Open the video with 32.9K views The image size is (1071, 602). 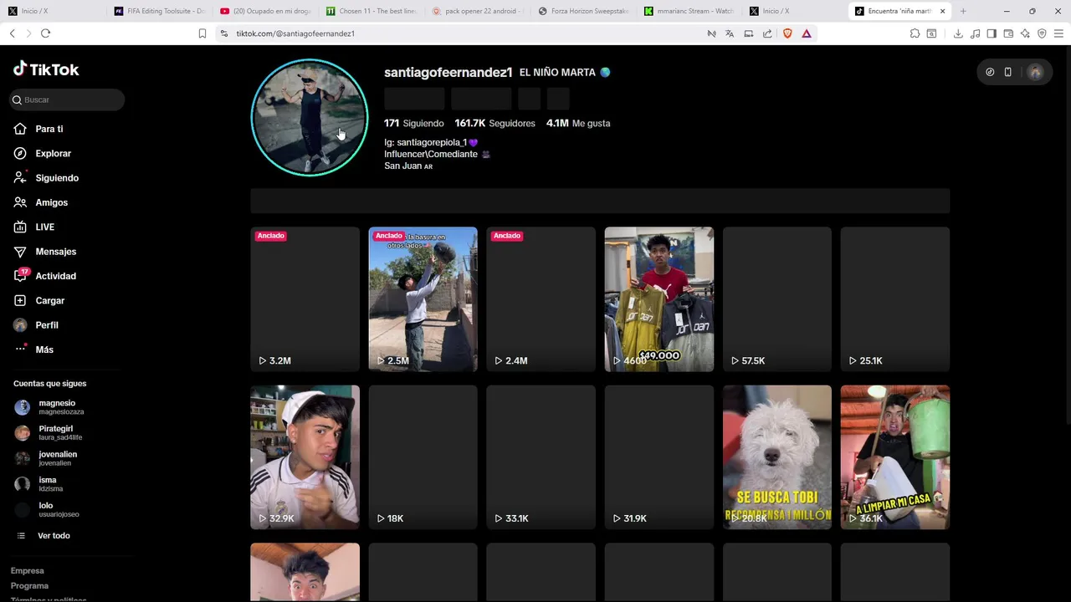point(305,457)
